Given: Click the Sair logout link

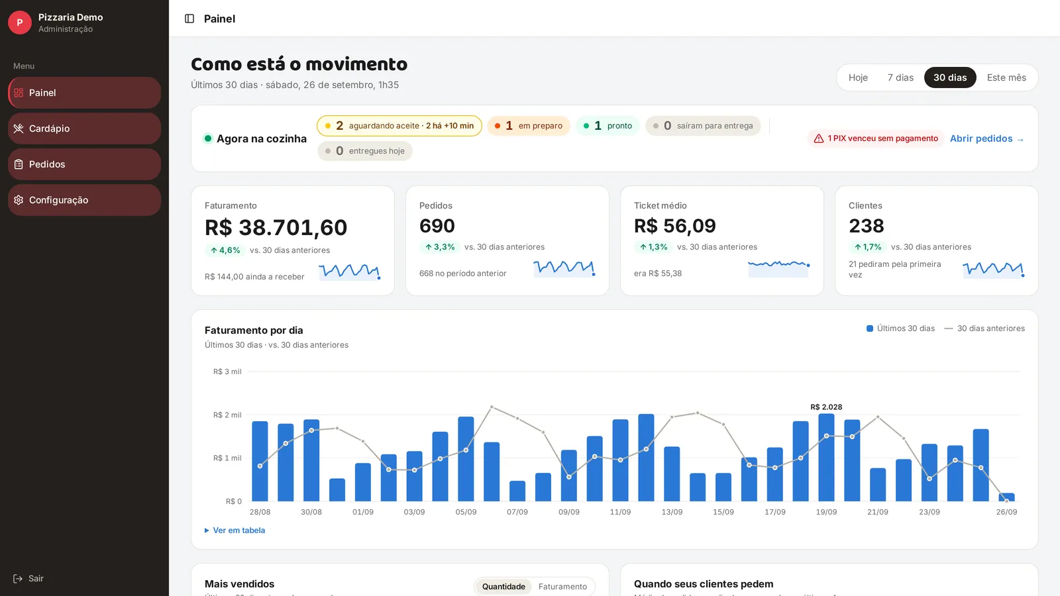Looking at the screenshot, I should 28,579.
